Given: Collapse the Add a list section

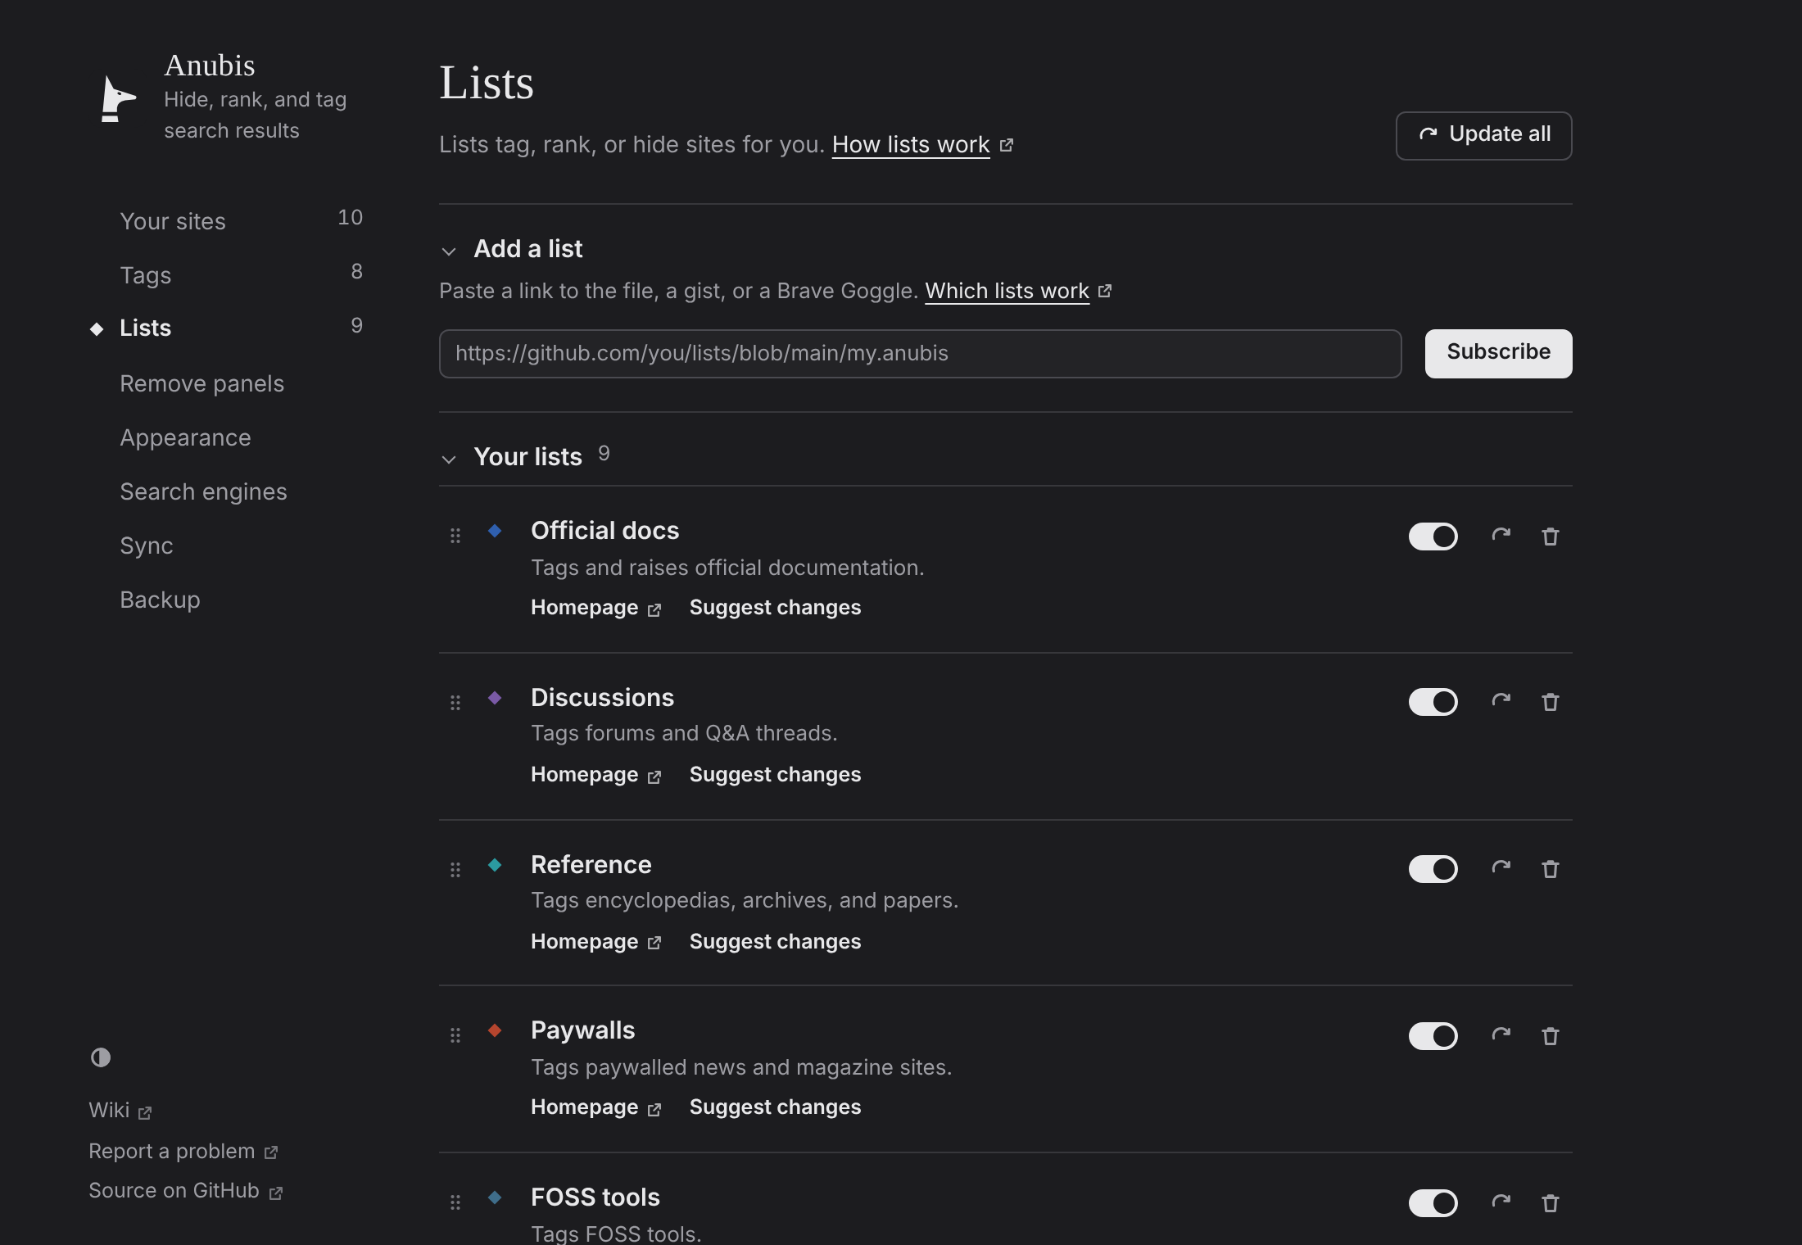Looking at the screenshot, I should (x=449, y=251).
